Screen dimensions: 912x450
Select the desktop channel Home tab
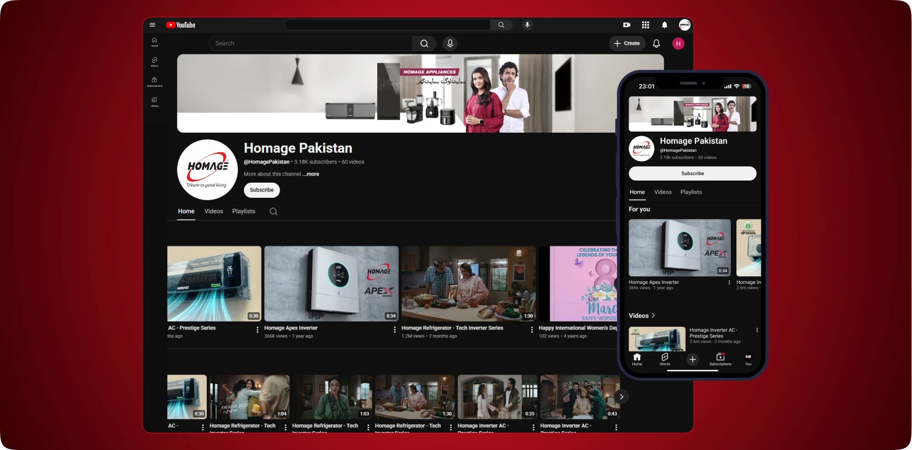coord(186,211)
